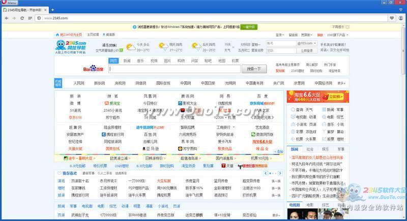The height and width of the screenshot is (221, 407).
Task: Open the @163.com email domain dropdown
Action: [x=307, y=43]
